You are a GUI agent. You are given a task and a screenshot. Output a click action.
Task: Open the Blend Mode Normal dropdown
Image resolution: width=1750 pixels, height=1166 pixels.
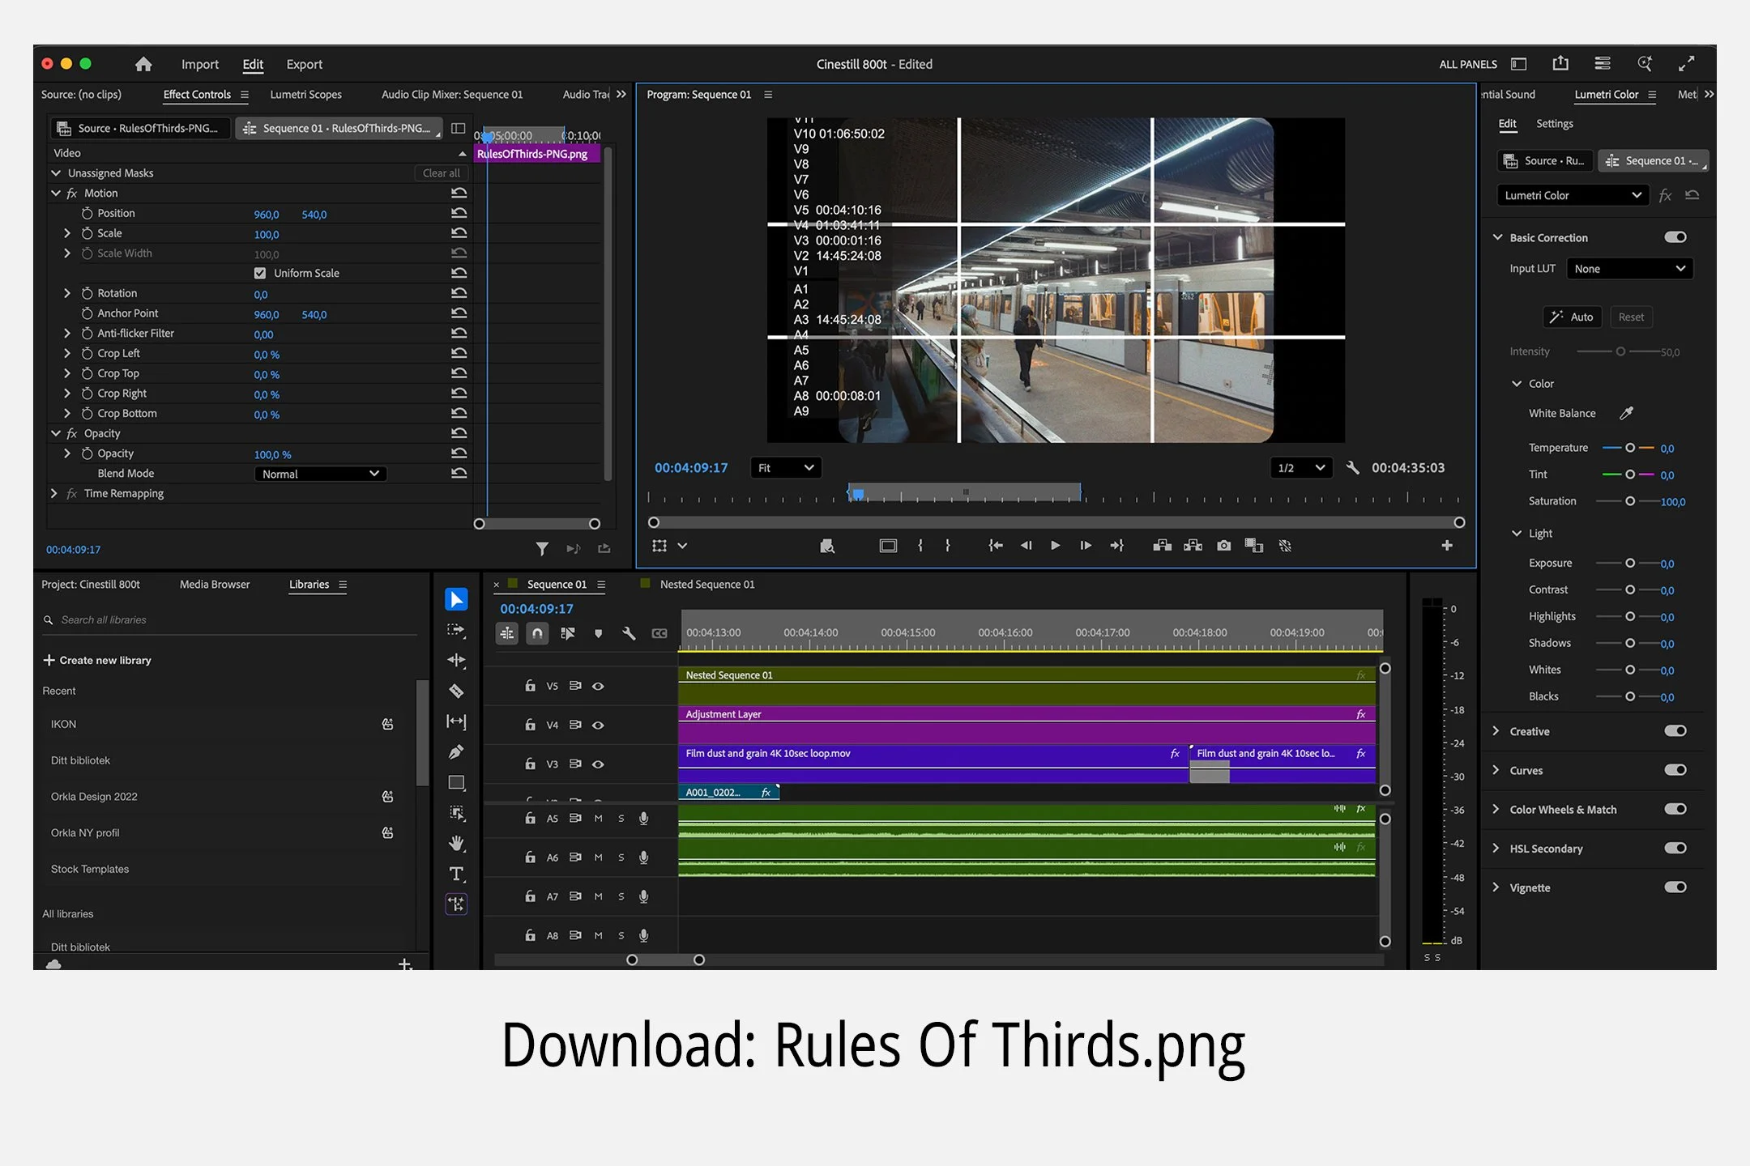click(320, 474)
